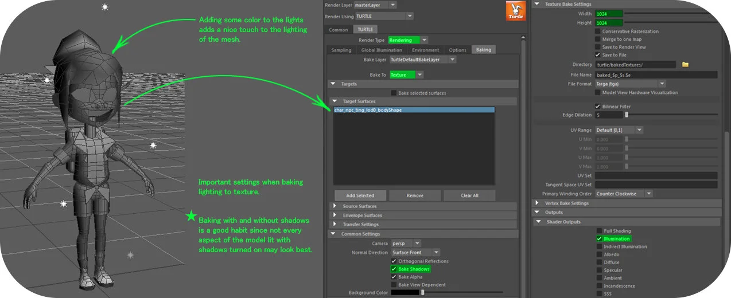The width and height of the screenshot is (731, 298).
Task: Toggle the Save to File checkbox
Action: click(x=598, y=55)
